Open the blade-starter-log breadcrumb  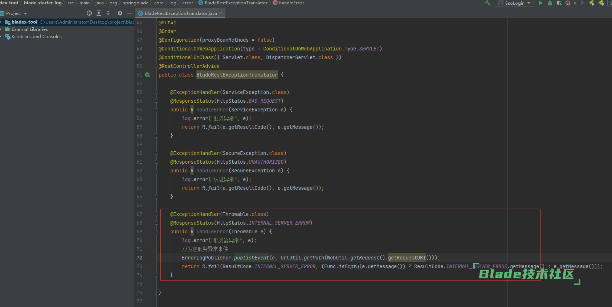tap(43, 3)
